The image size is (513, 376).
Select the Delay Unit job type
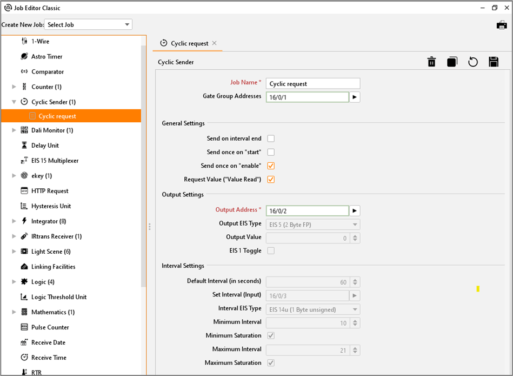(45, 146)
